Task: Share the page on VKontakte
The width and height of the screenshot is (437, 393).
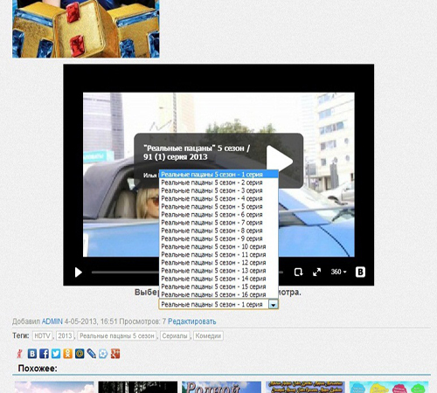Action: coord(32,354)
